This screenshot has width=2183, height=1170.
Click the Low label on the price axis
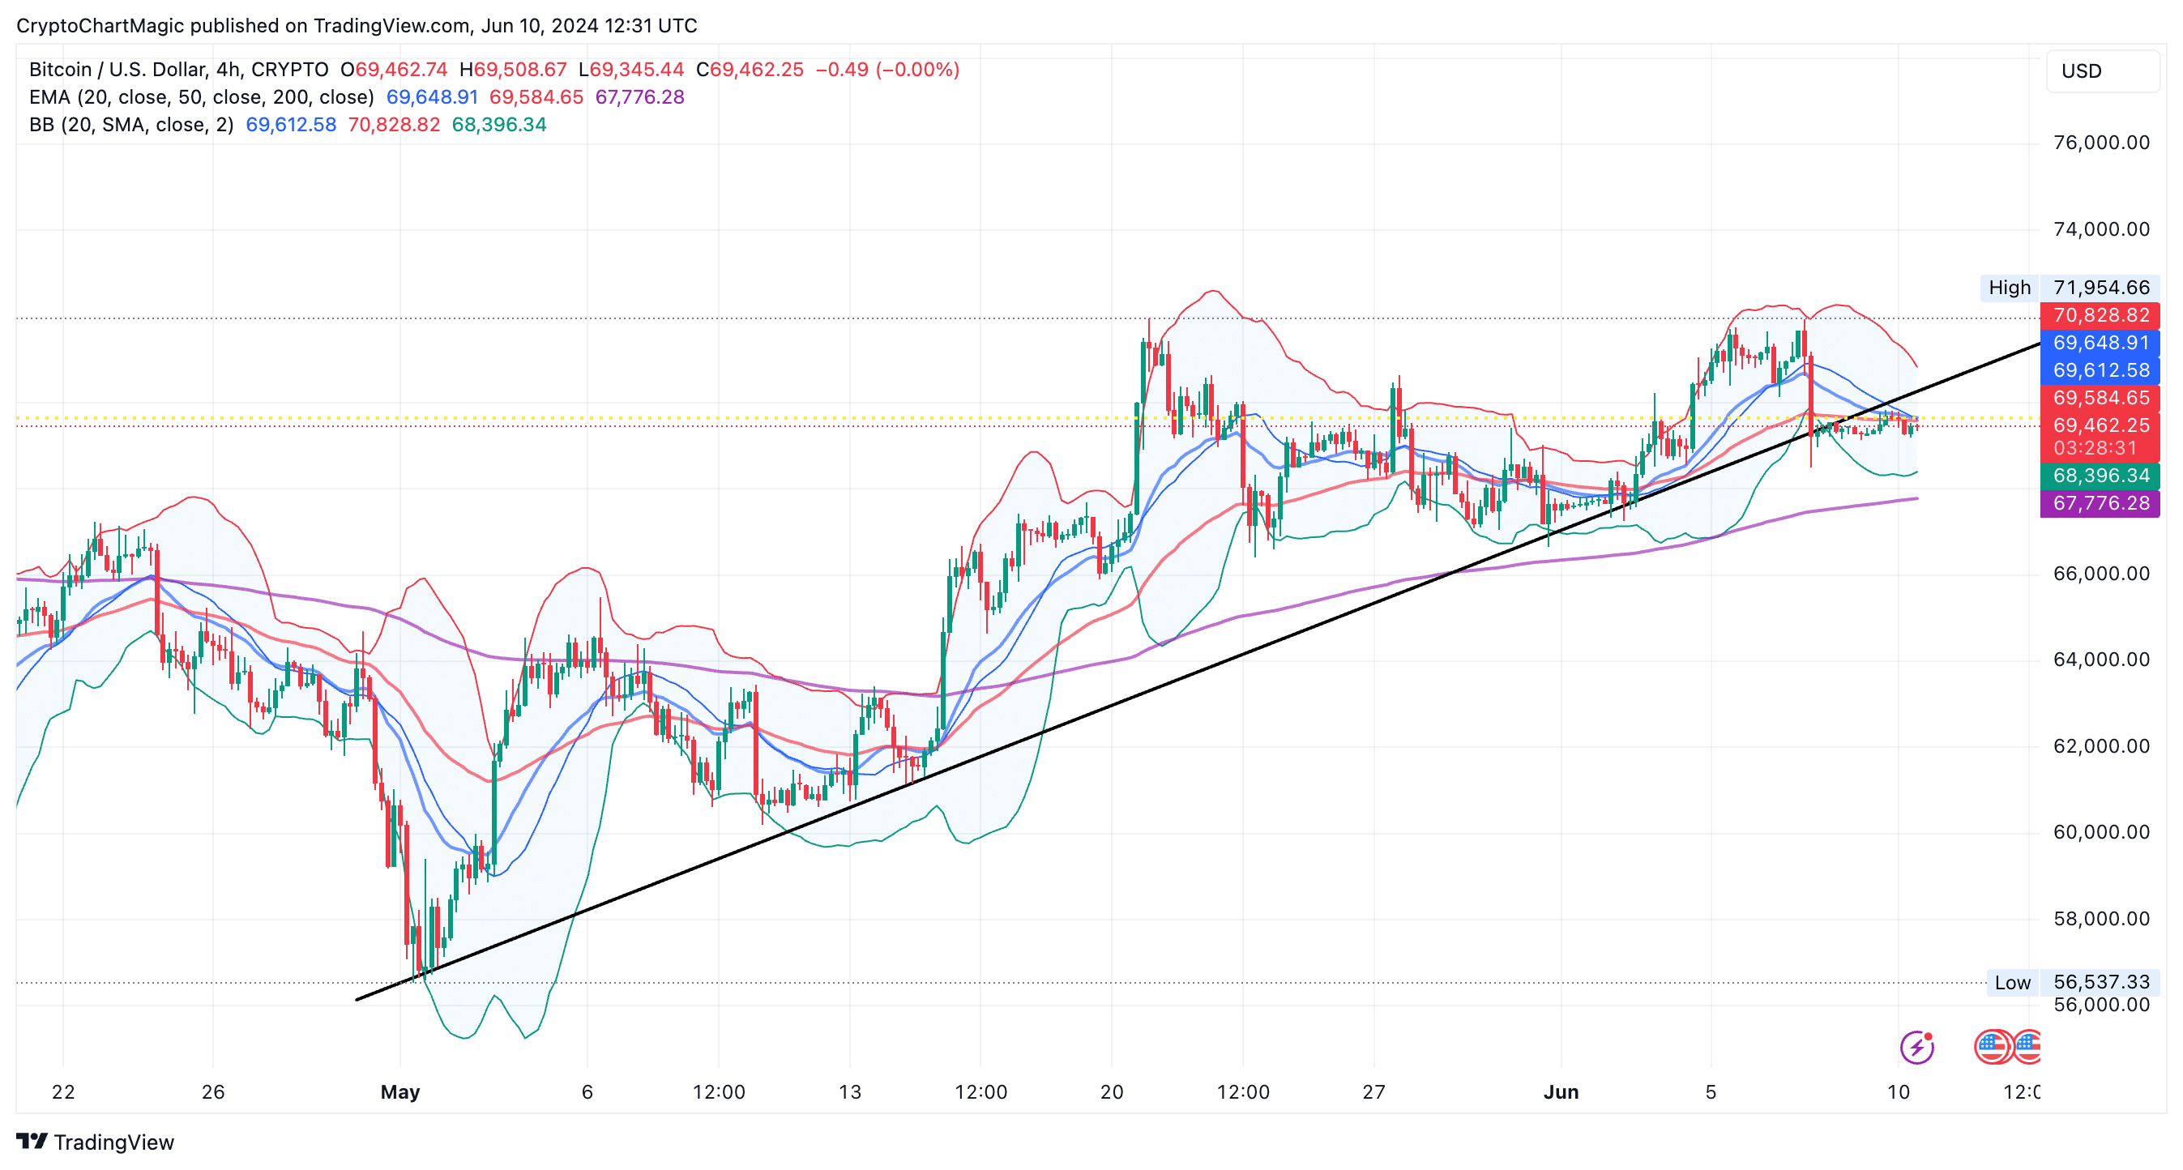[x=2012, y=983]
